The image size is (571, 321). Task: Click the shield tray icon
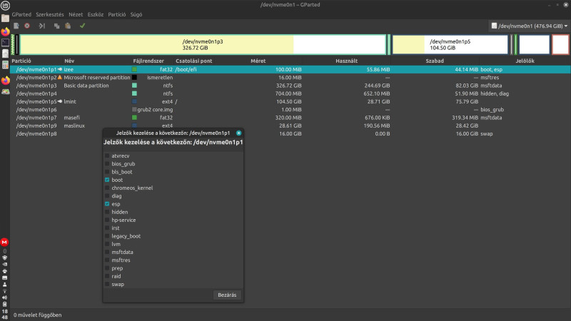5,258
